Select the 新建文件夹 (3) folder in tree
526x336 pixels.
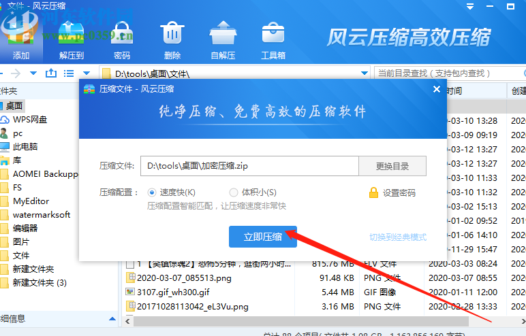click(x=40, y=283)
